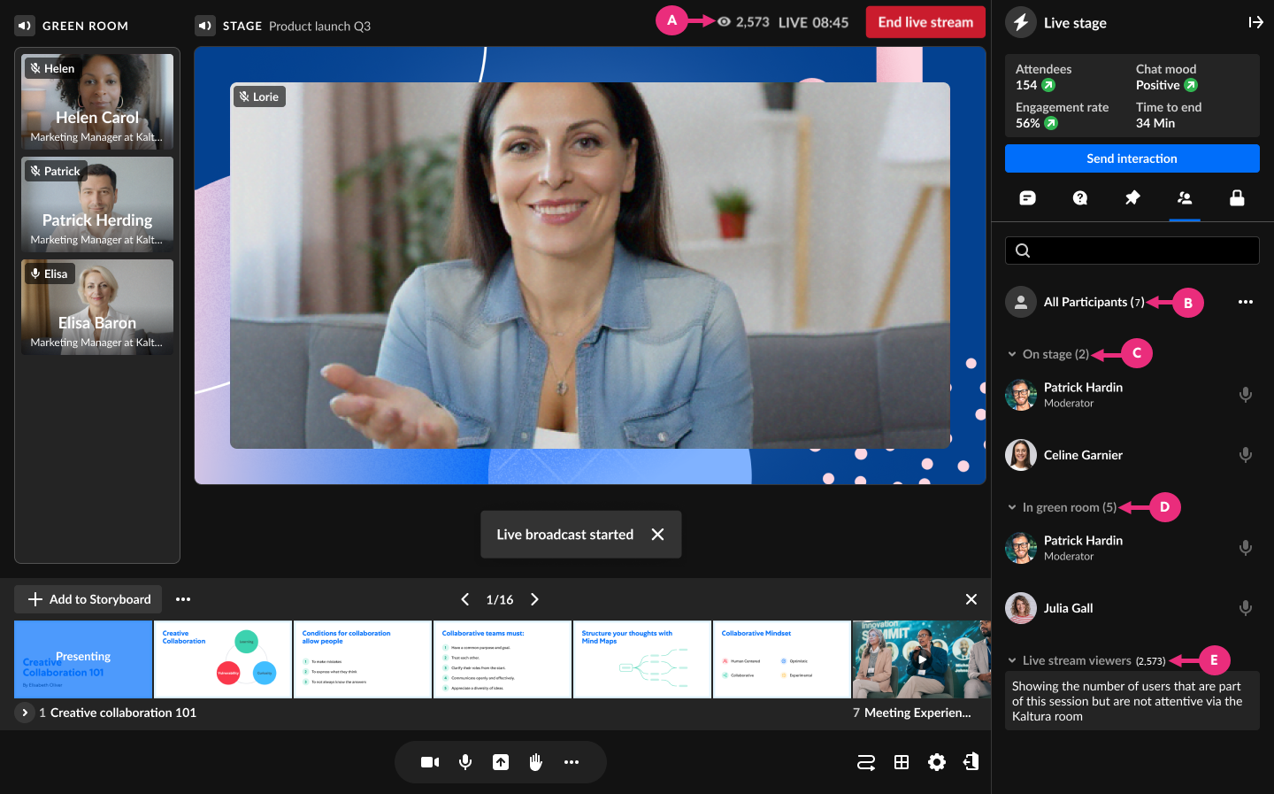Viewport: 1274px width, 794px height.
Task: Open the Creative Collaboration Venn diagram slide
Action: tap(223, 659)
